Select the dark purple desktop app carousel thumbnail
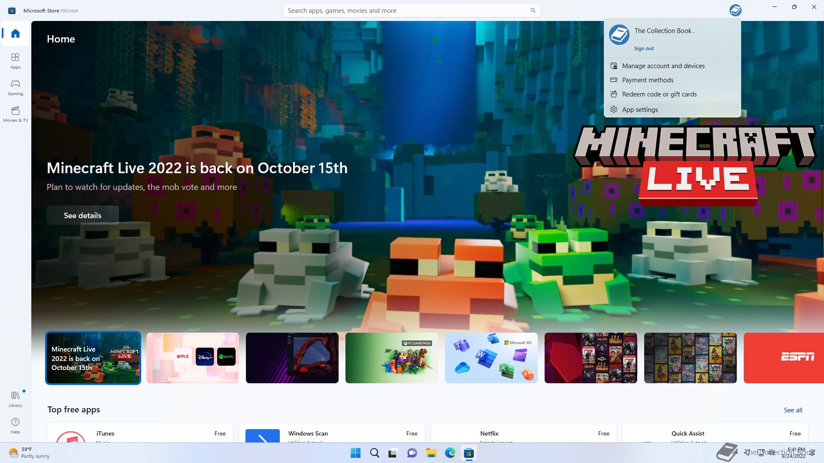Screen dimensions: 824x463 point(292,358)
